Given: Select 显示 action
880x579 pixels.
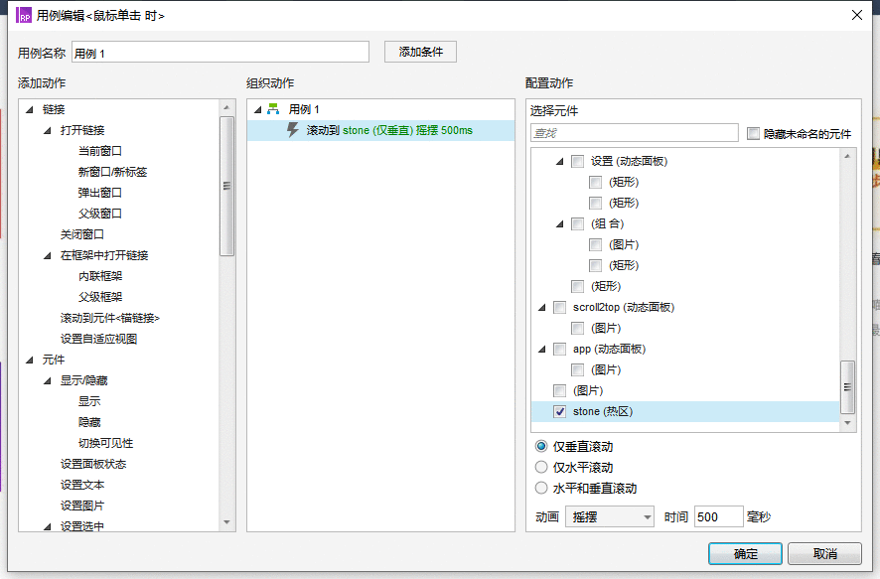Looking at the screenshot, I should 89,401.
